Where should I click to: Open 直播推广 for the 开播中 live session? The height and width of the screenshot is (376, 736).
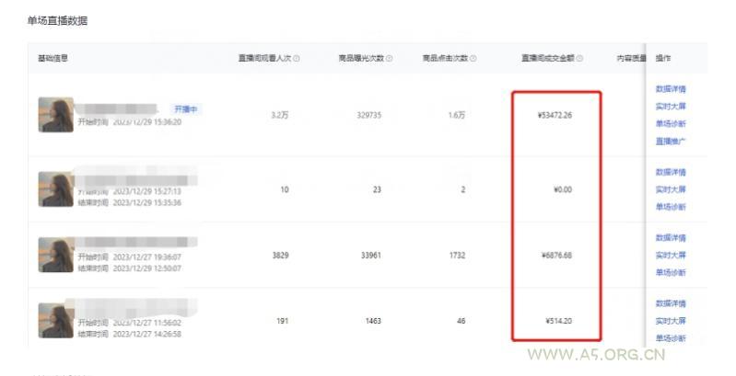671,141
